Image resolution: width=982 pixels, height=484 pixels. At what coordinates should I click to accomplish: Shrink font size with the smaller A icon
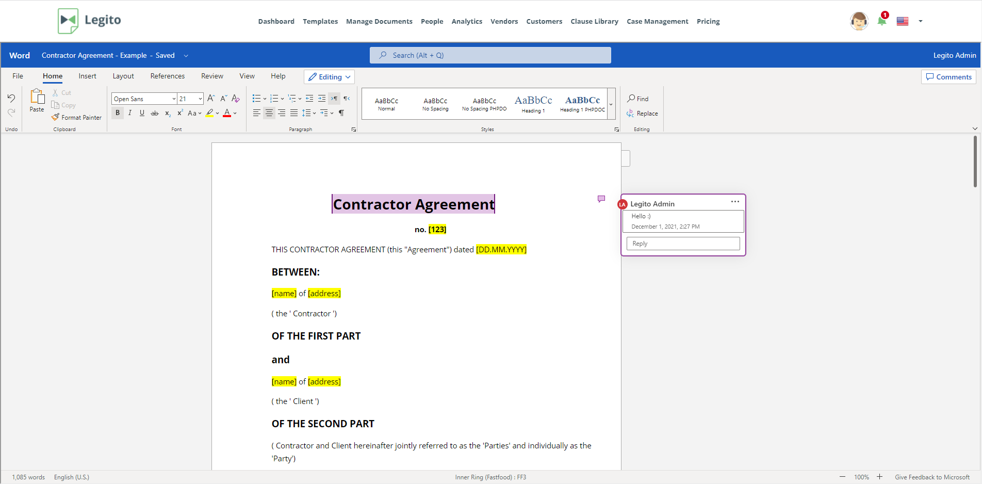[223, 98]
